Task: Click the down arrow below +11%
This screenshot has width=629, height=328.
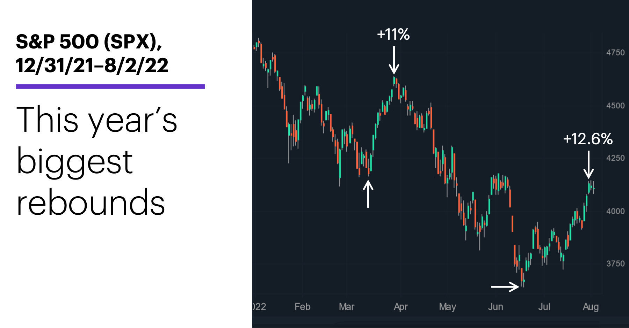Action: (x=394, y=60)
